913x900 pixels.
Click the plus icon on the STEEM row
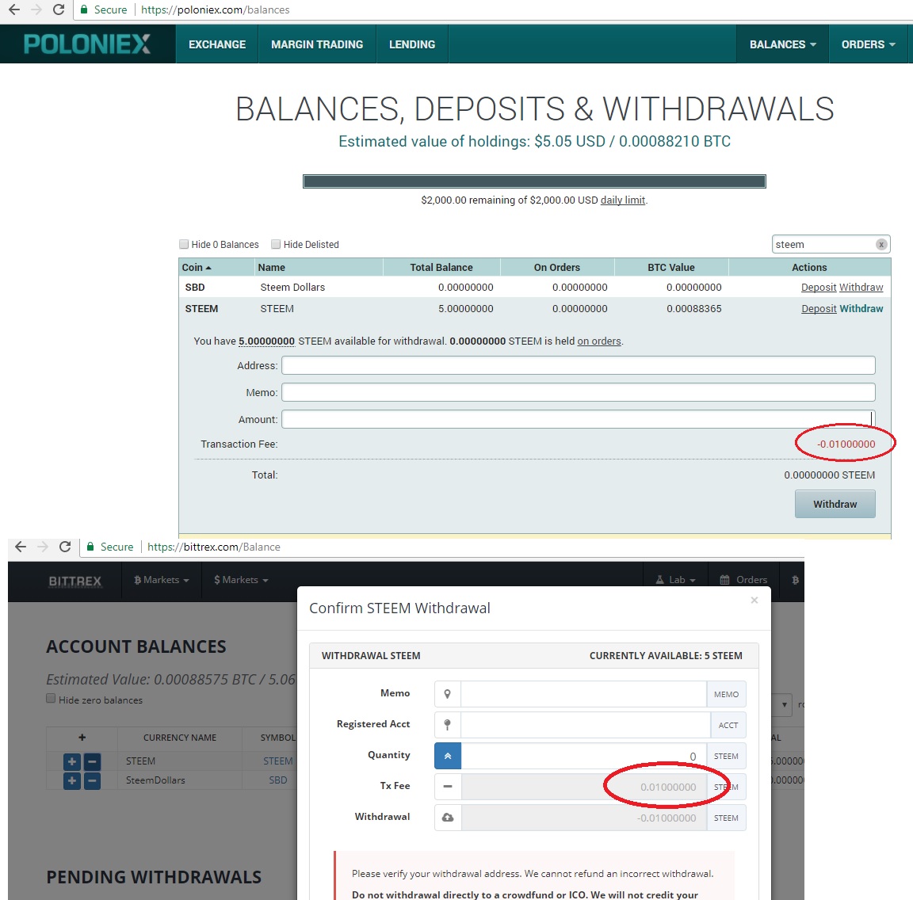click(73, 761)
